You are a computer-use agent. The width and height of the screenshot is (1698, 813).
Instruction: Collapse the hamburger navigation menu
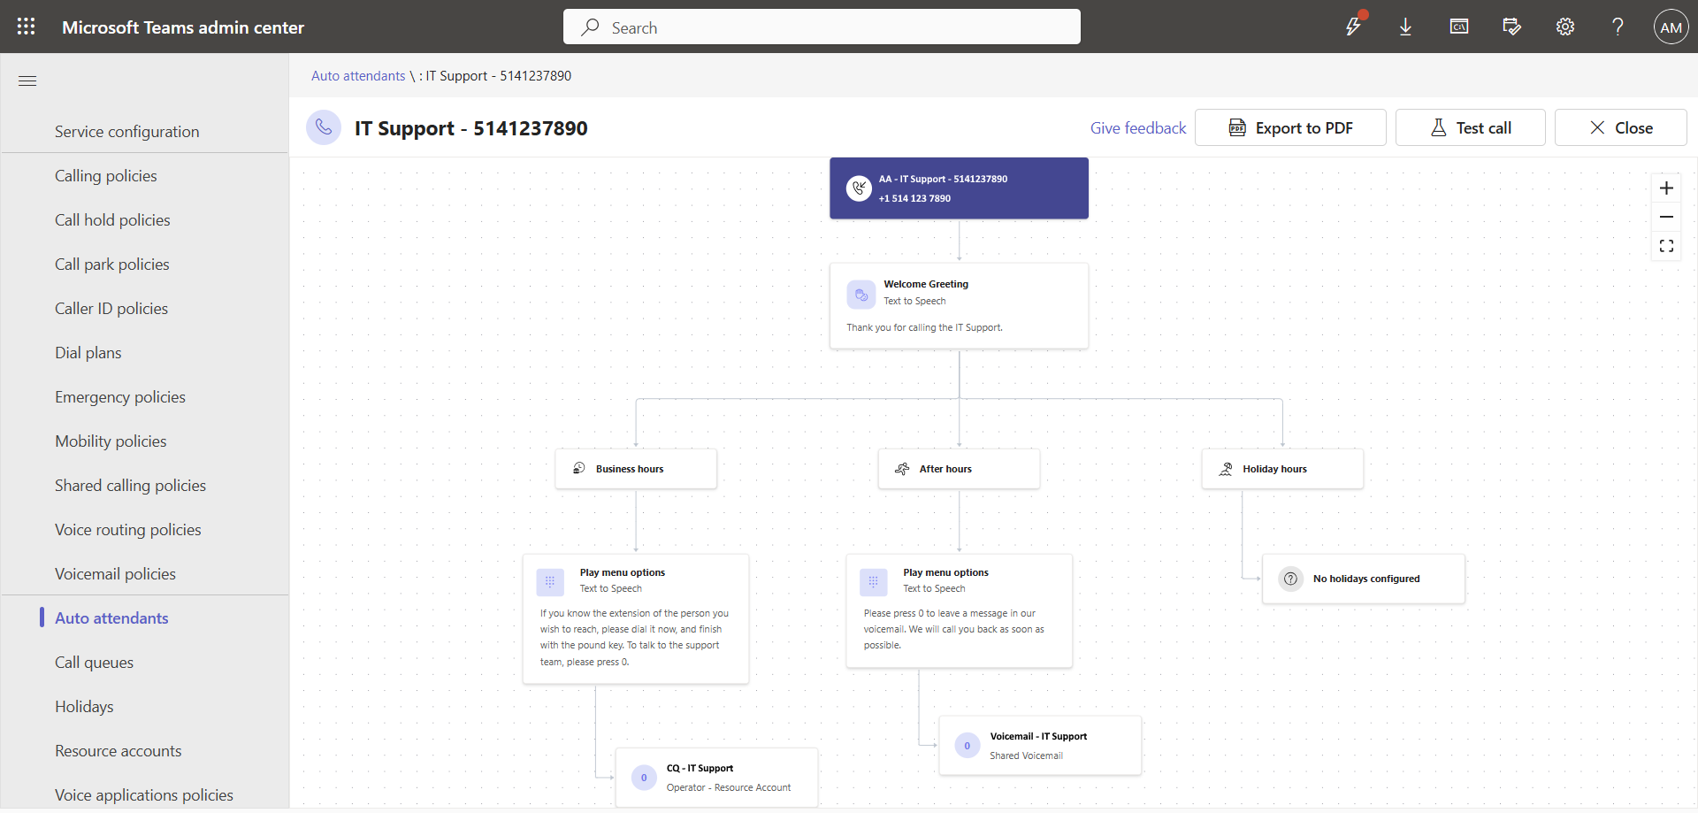27,81
